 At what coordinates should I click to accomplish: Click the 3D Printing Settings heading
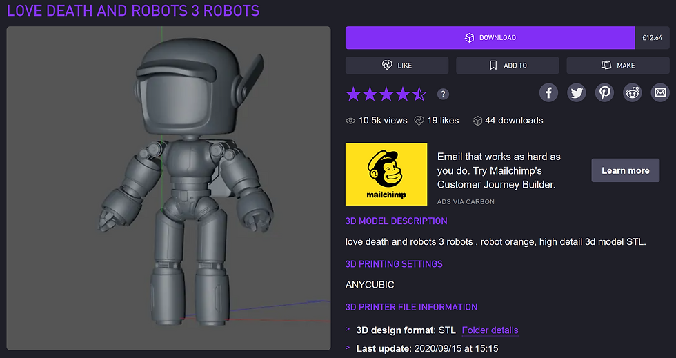(x=394, y=264)
